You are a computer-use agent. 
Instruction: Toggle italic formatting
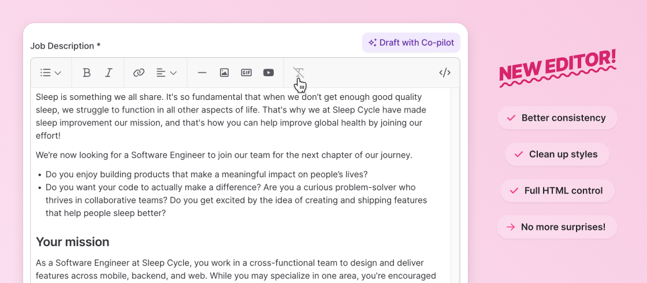pos(109,73)
